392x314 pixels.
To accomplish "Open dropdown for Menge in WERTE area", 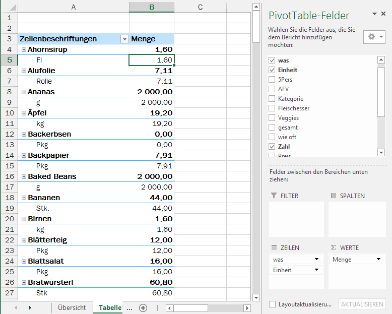I will (x=378, y=260).
